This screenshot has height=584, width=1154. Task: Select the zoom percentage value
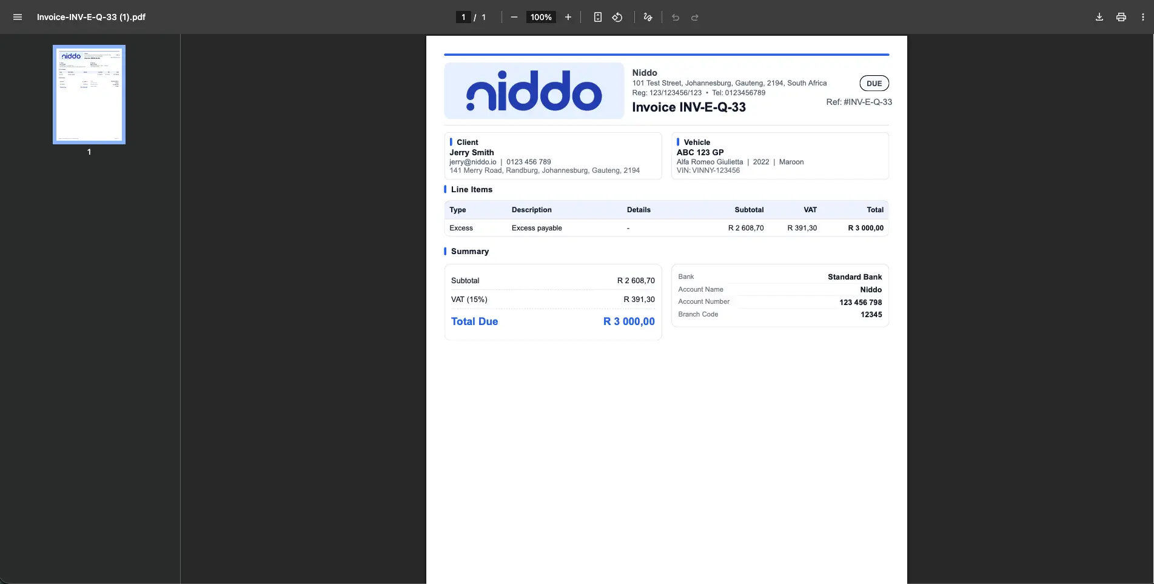coord(540,17)
